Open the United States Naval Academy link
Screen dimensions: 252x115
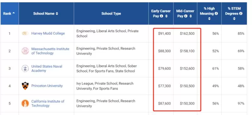[x=47, y=68]
